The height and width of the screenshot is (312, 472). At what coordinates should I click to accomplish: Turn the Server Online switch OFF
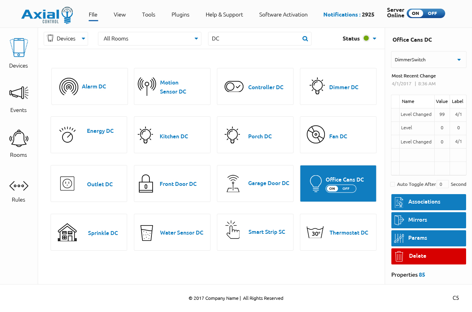coord(433,13)
